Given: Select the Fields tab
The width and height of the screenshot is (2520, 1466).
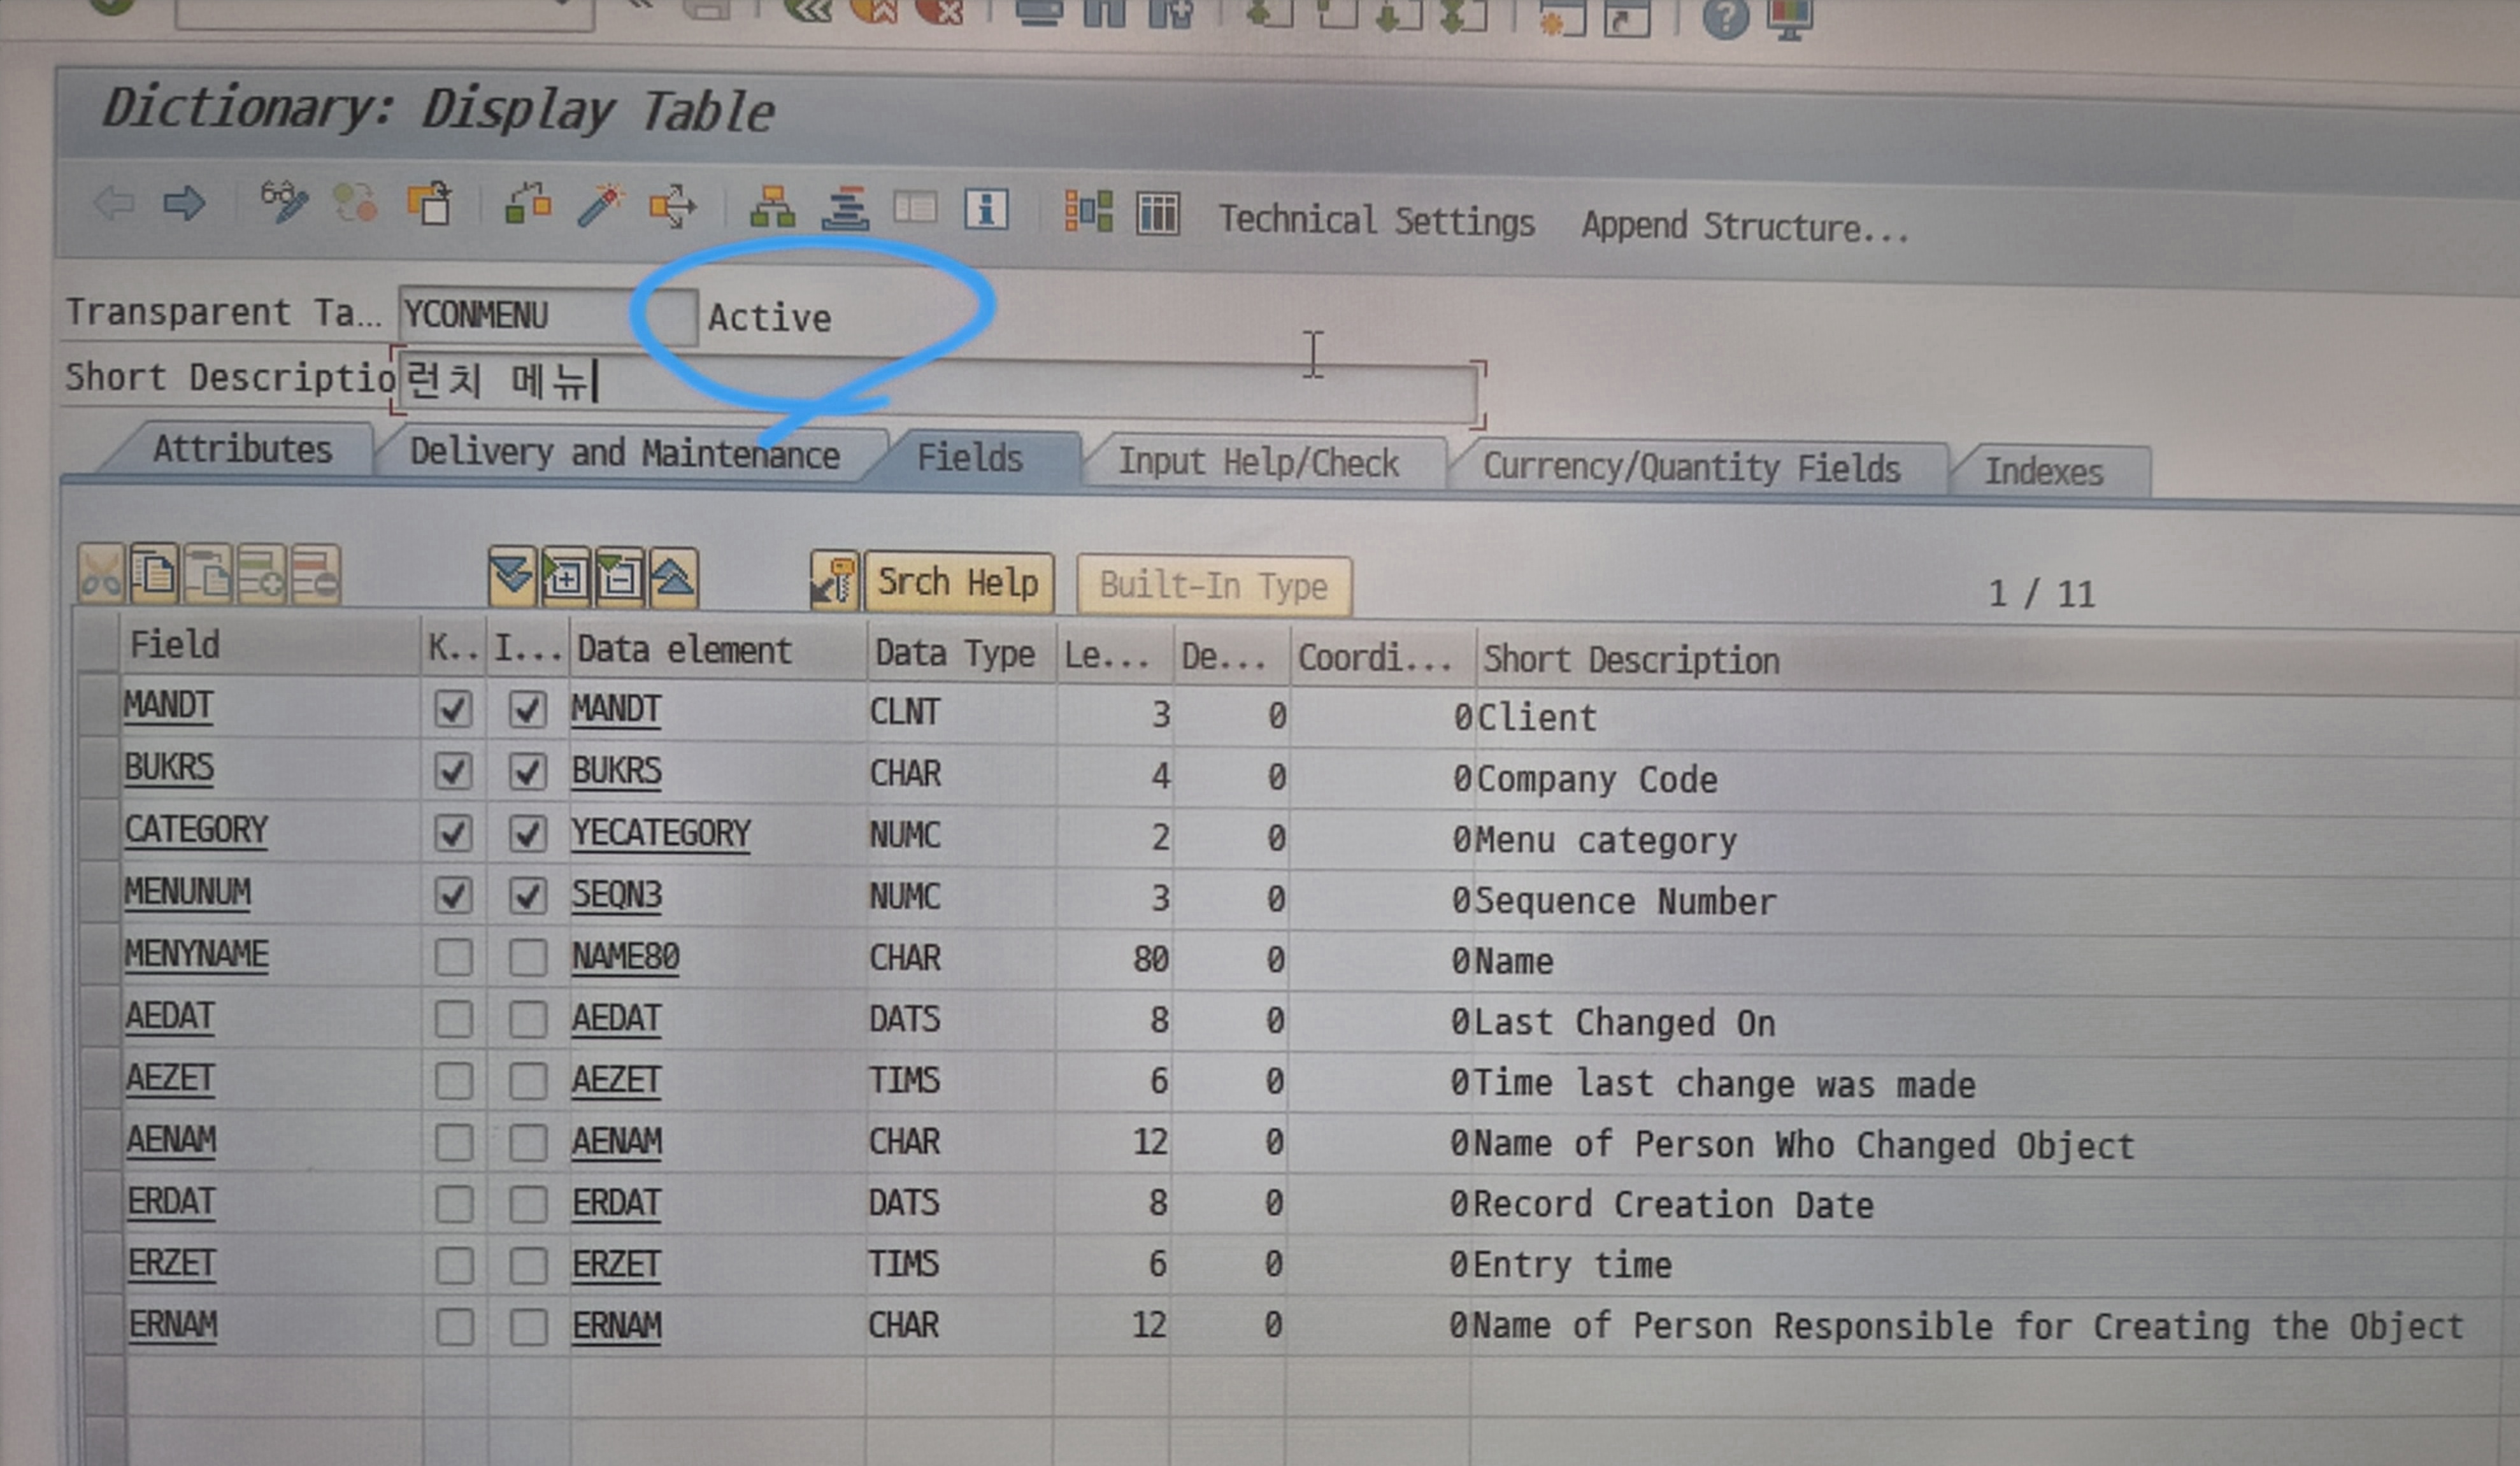Looking at the screenshot, I should [x=970, y=458].
